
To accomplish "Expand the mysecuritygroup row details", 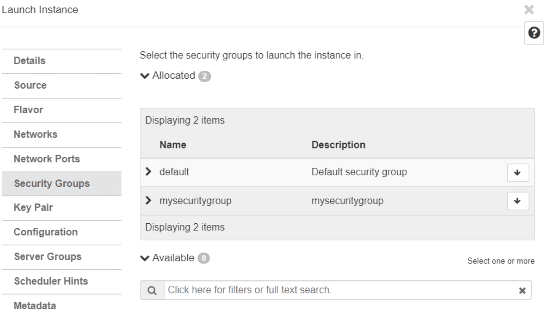I will [x=148, y=201].
